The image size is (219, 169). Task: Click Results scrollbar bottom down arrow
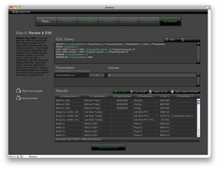pyautogui.click(x=198, y=135)
